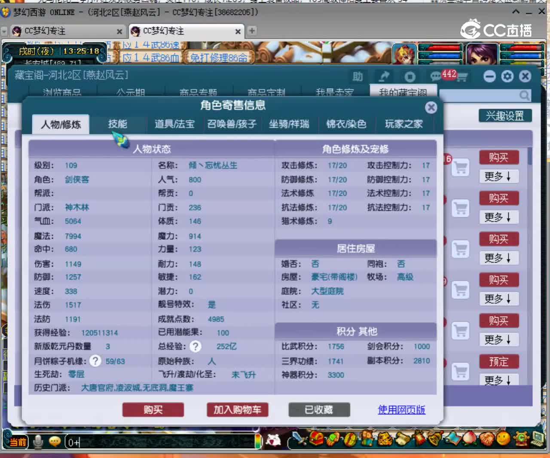Switch to the 道具/法宝 tab
Image resolution: width=550 pixels, height=458 pixels.
174,124
